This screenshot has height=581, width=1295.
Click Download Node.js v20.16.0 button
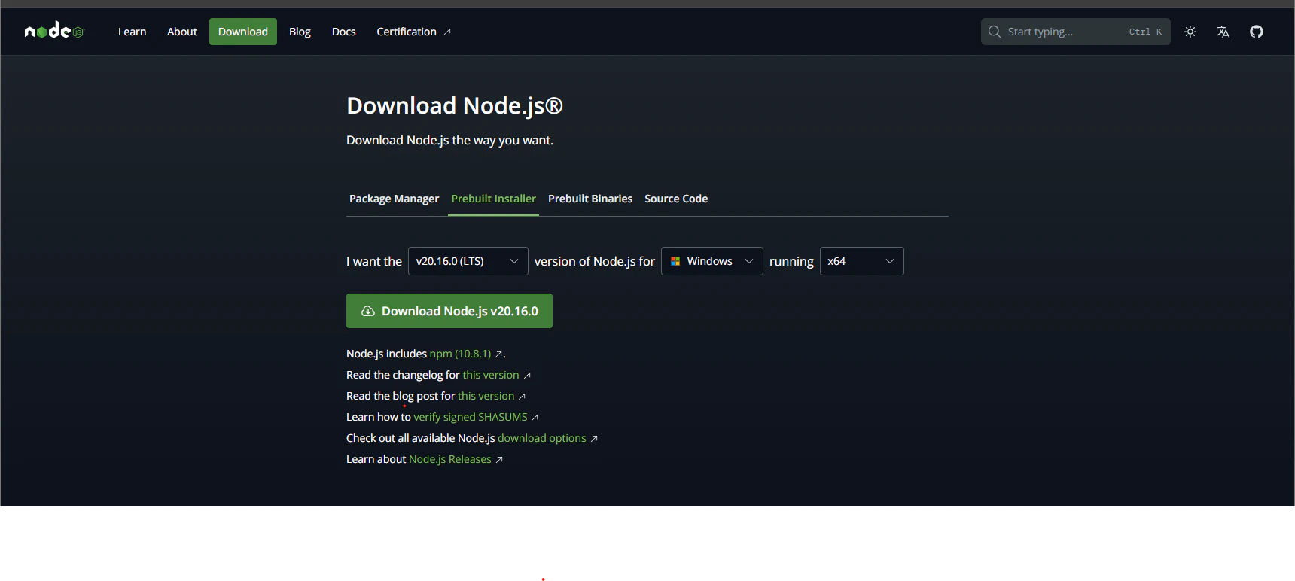click(x=449, y=311)
